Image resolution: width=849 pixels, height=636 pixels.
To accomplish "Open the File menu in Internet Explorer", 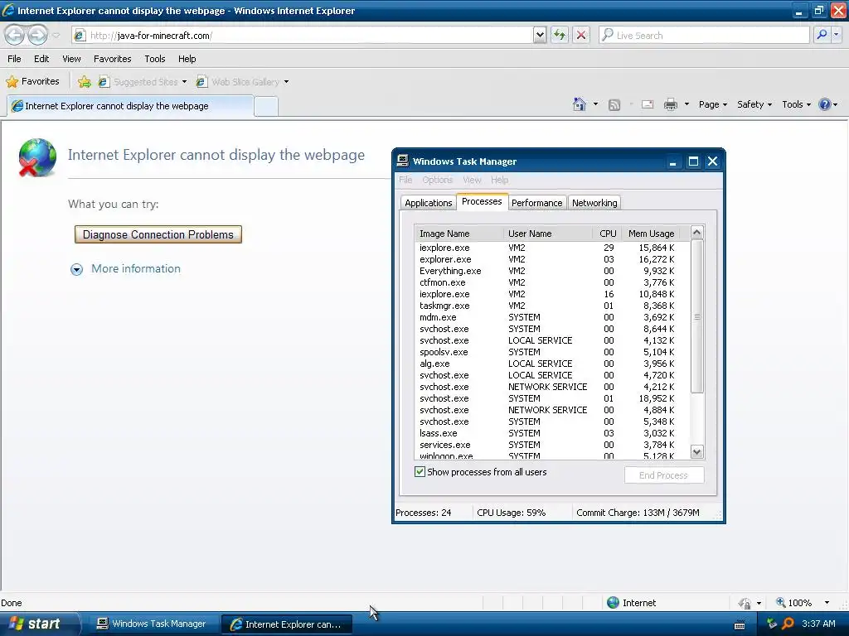I will pyautogui.click(x=14, y=59).
